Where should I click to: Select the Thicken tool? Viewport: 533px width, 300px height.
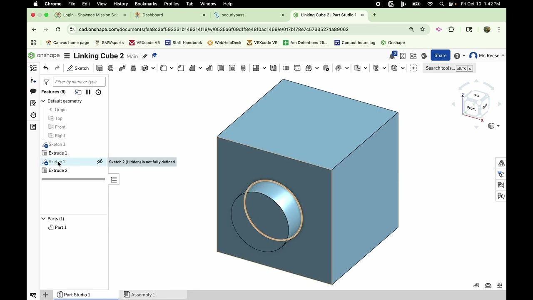[x=144, y=68]
